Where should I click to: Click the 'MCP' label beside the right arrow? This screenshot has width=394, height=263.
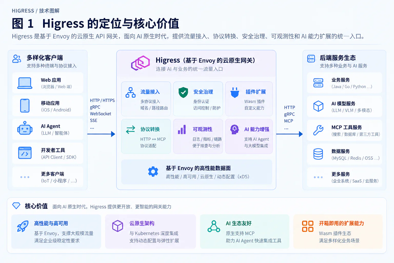pyautogui.click(x=289, y=121)
